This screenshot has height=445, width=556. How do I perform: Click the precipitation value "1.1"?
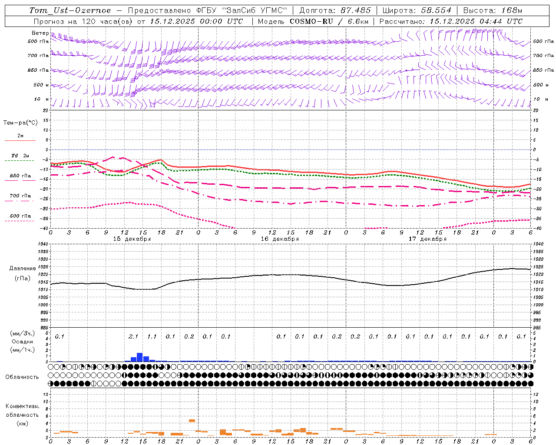point(152,336)
